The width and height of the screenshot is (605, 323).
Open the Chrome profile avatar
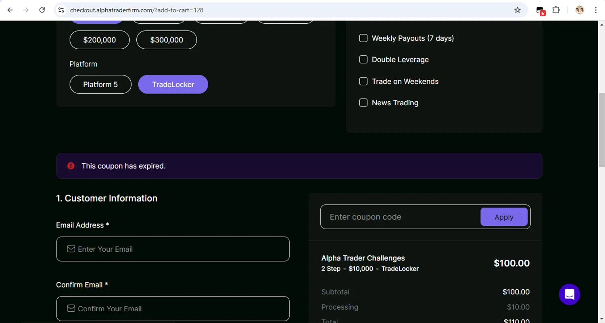point(580,10)
